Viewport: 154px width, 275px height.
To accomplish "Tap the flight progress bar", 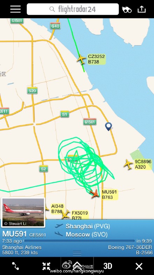I will 79,241.
